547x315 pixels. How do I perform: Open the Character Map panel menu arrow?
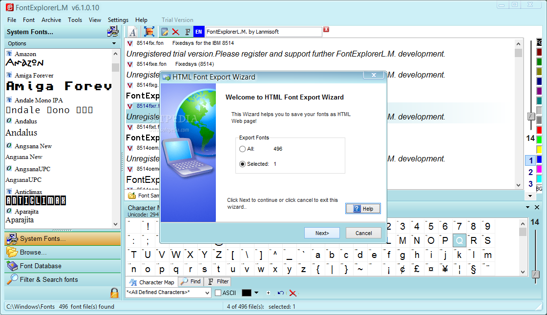(x=528, y=207)
